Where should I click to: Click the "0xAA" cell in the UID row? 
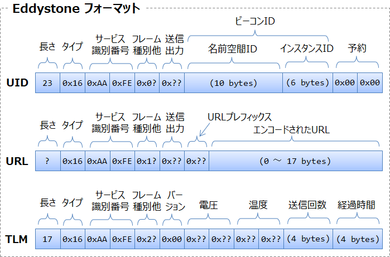coord(97,83)
